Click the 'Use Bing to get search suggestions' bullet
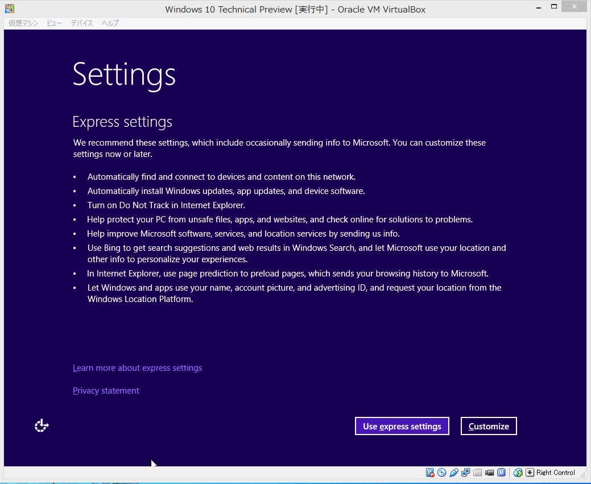 click(296, 253)
